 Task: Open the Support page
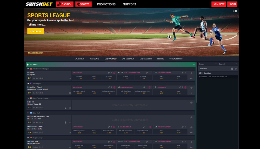(x=130, y=4)
